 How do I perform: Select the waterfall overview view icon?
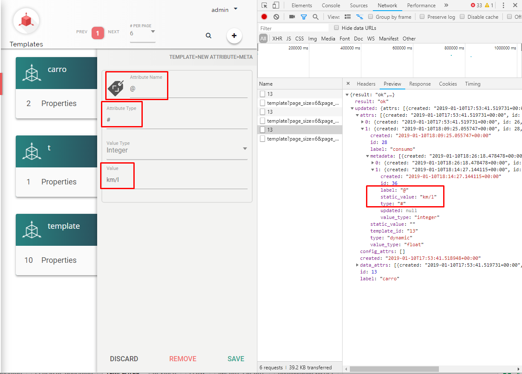pyautogui.click(x=360, y=17)
